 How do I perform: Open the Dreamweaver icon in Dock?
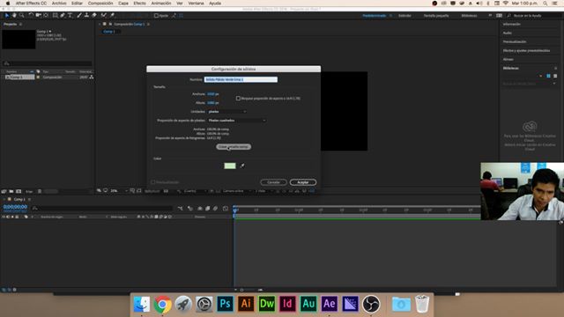[x=266, y=304]
